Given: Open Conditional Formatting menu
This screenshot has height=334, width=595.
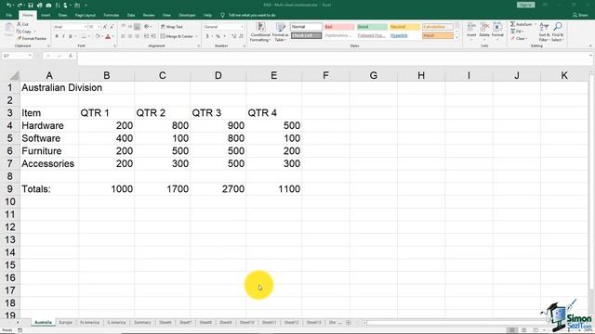Looking at the screenshot, I should coord(260,32).
